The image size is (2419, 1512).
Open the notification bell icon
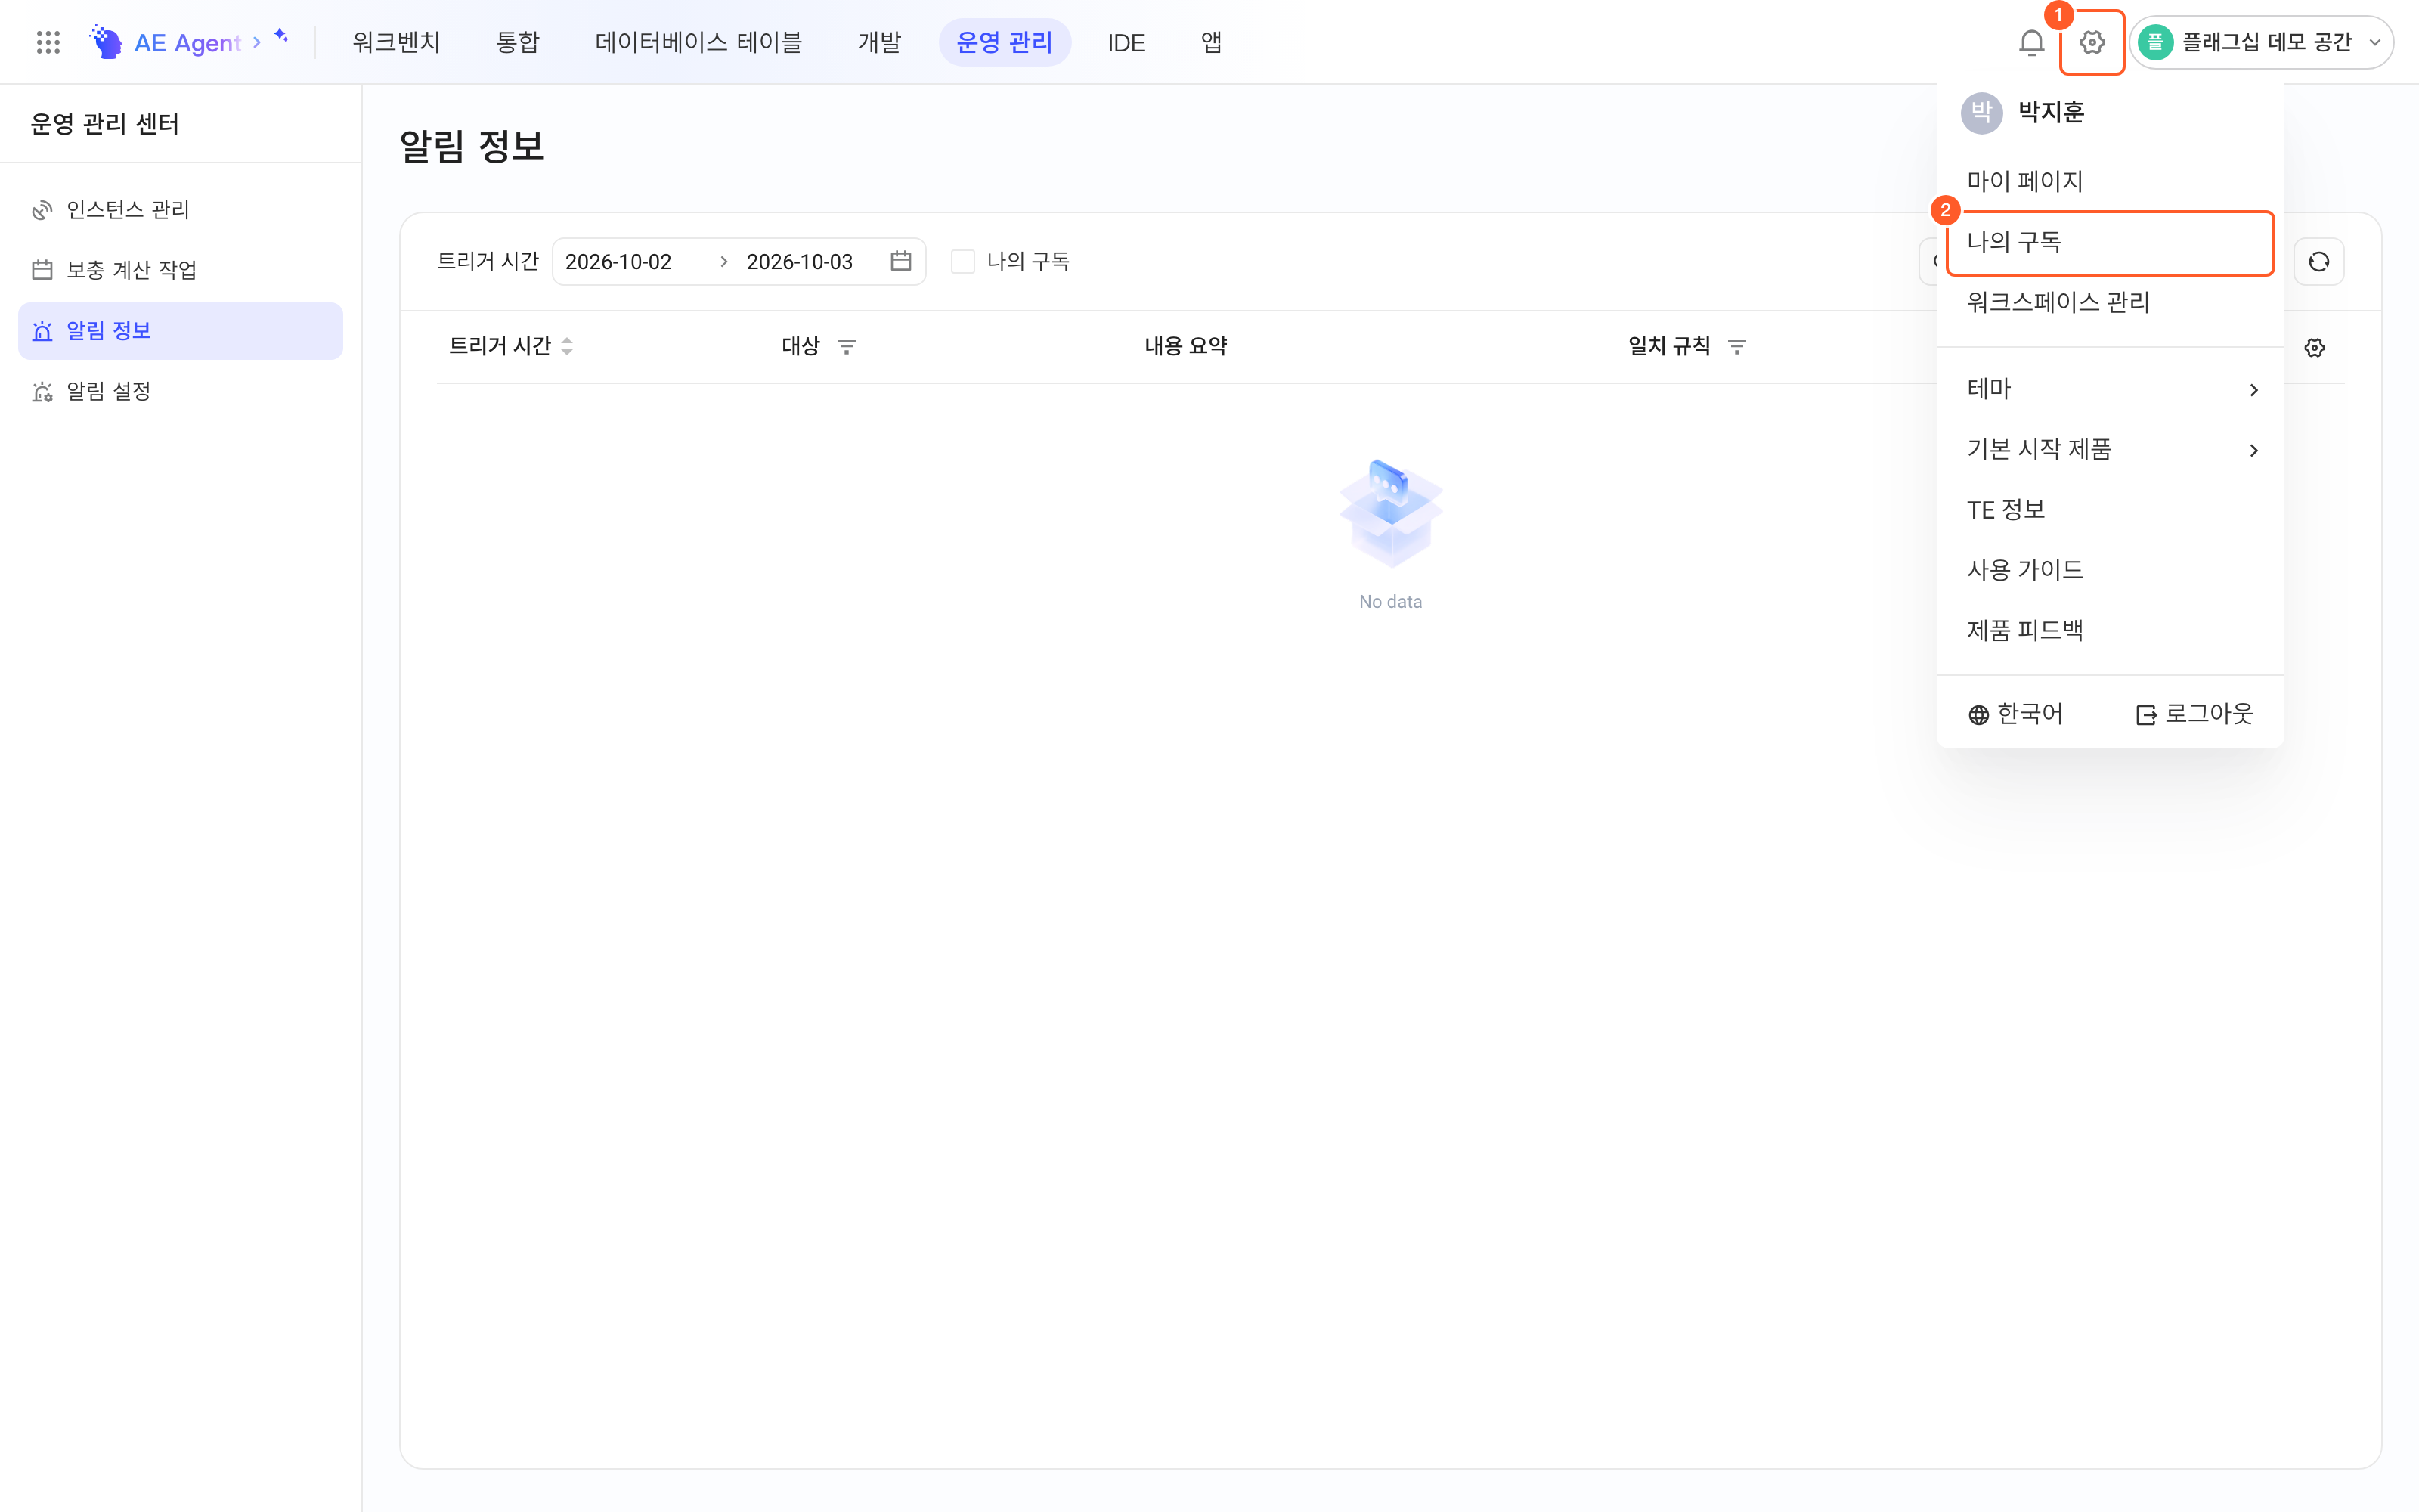(2031, 42)
